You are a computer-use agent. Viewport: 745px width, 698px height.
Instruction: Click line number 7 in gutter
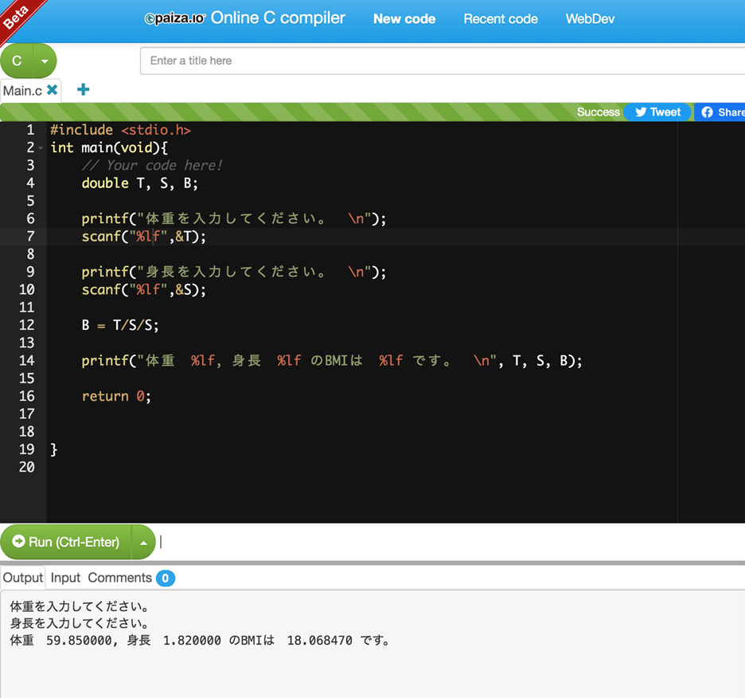[x=30, y=237]
